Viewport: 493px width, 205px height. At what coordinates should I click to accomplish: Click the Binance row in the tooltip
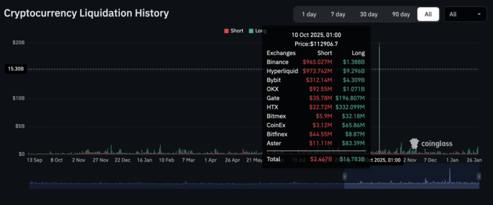(315, 62)
